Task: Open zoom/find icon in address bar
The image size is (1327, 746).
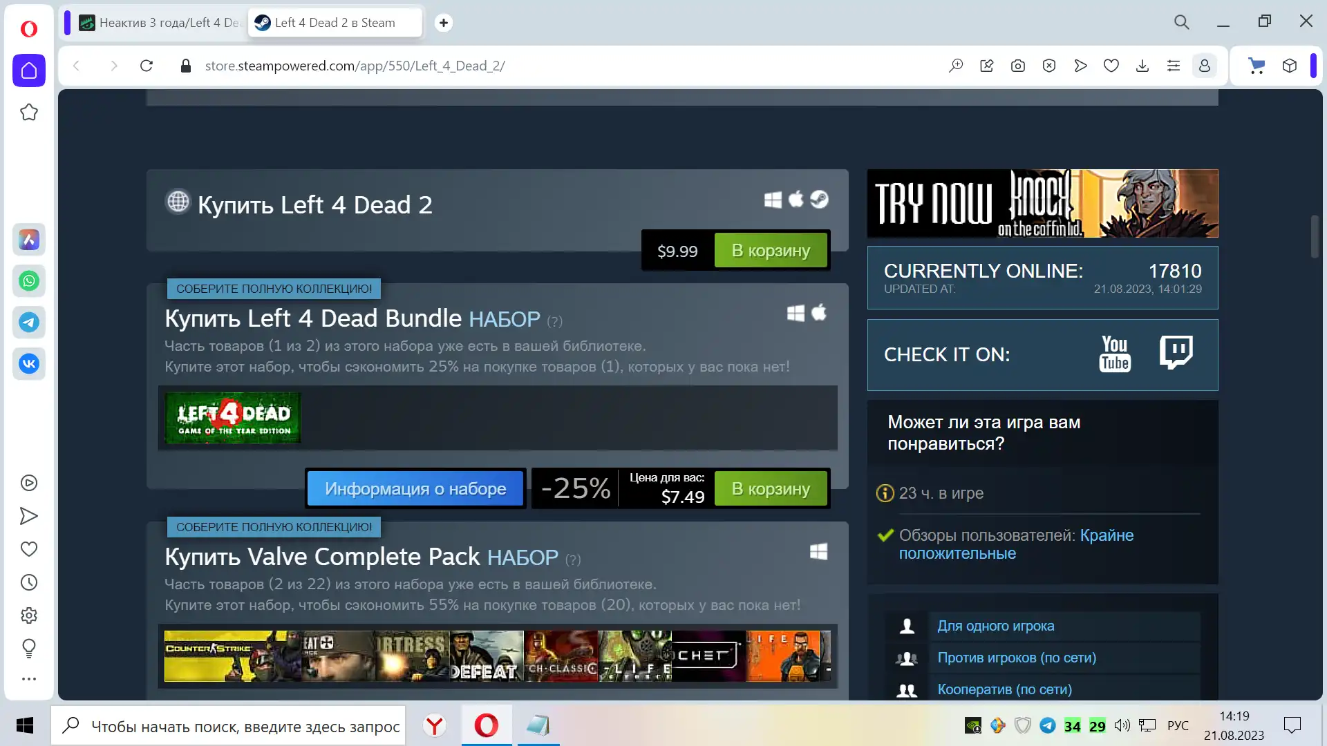Action: 956,66
